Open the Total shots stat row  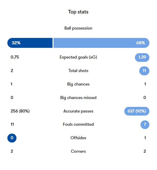[x=78, y=71]
